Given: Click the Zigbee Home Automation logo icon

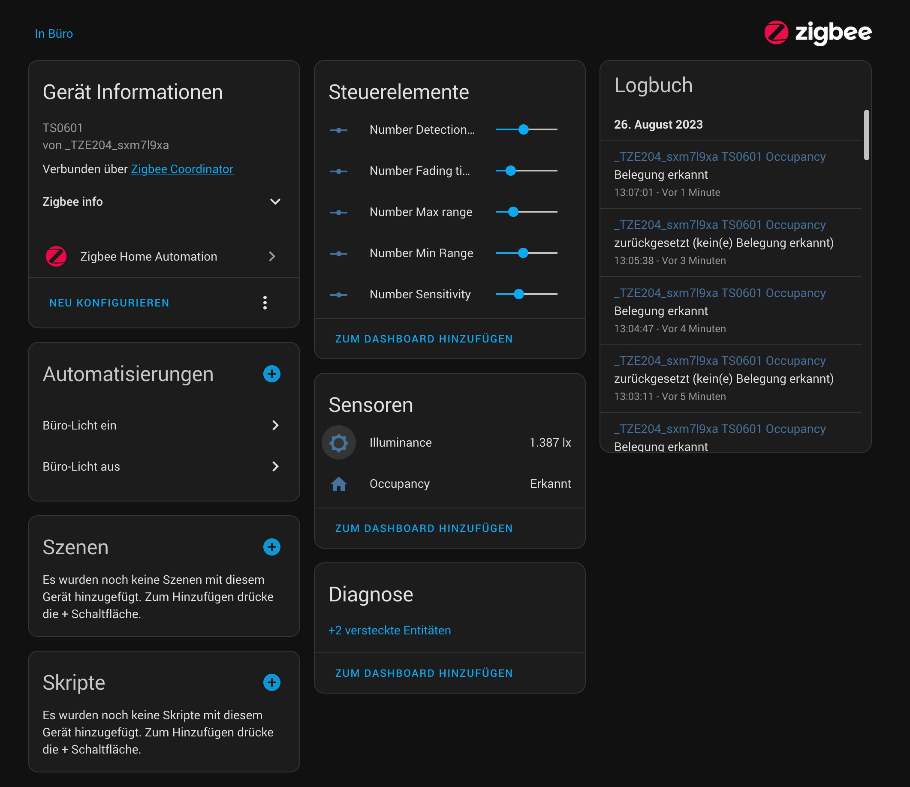Looking at the screenshot, I should coord(56,256).
